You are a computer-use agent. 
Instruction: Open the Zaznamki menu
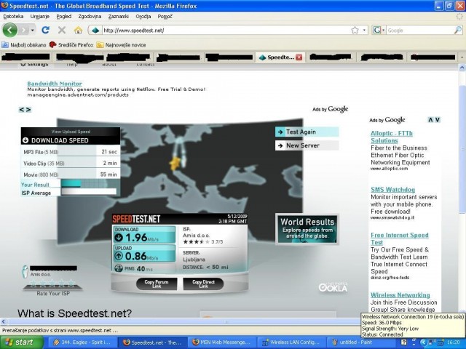pos(118,16)
